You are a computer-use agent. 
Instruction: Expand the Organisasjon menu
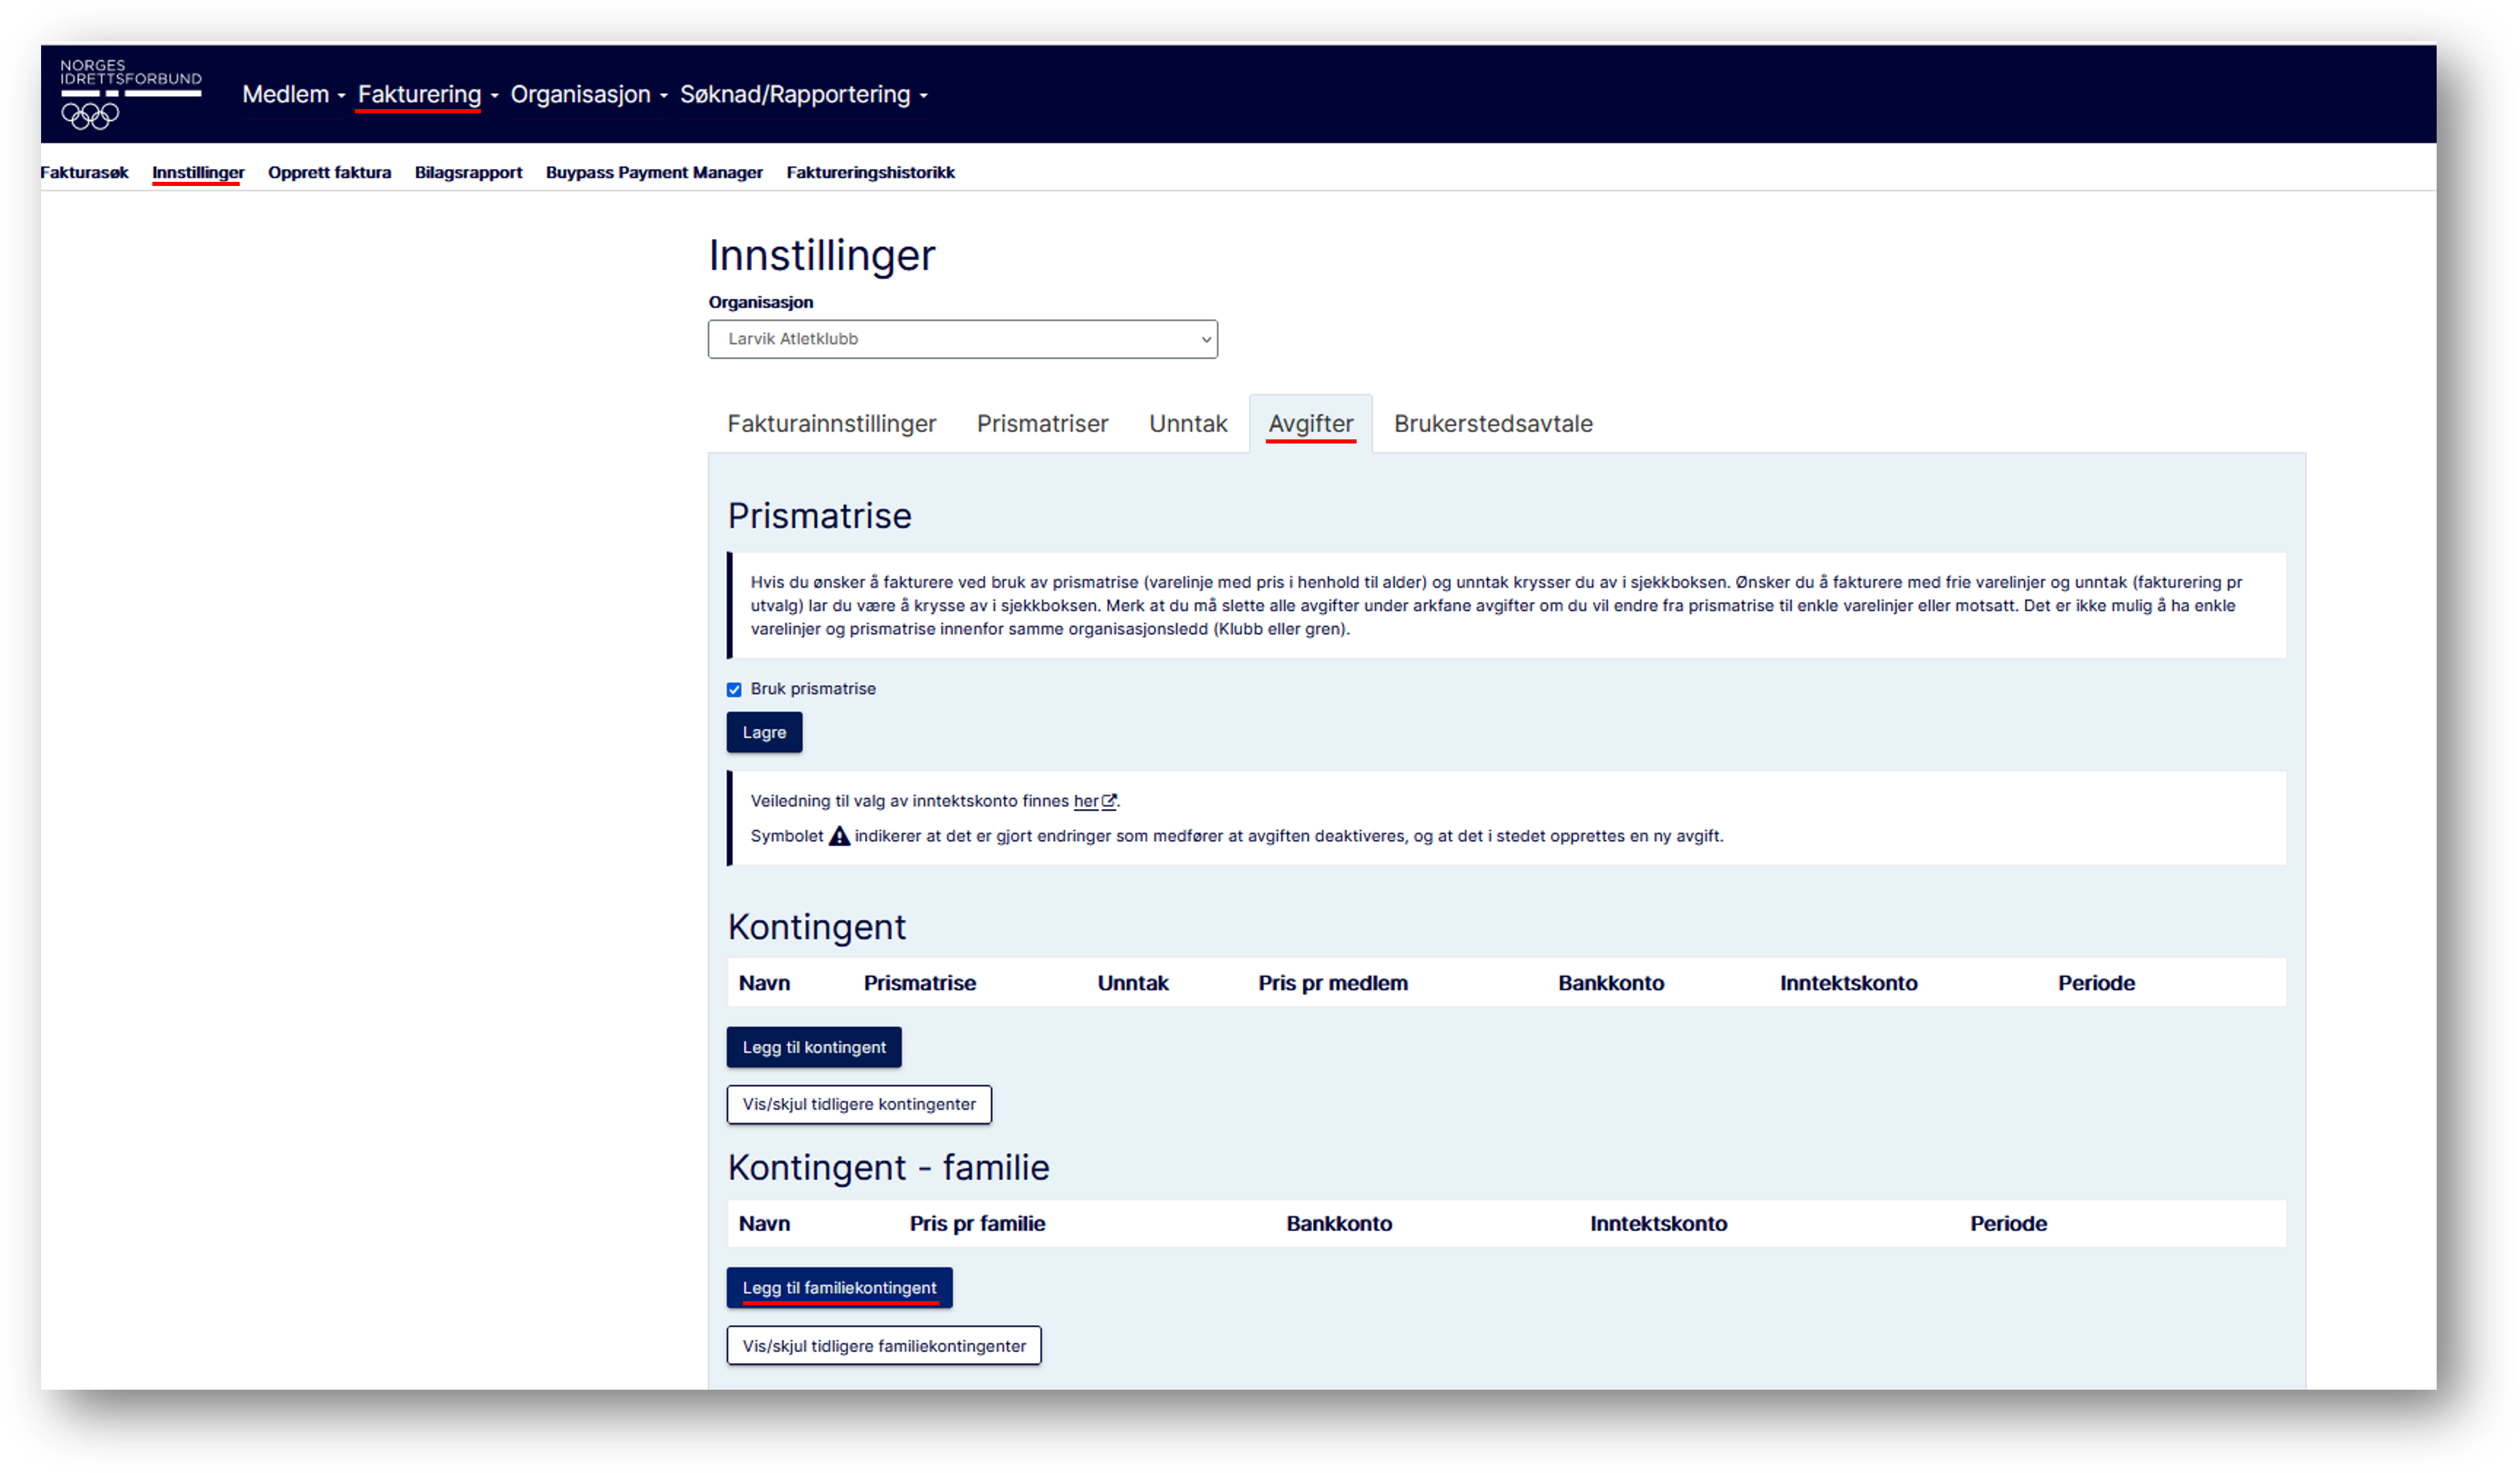[x=588, y=94]
